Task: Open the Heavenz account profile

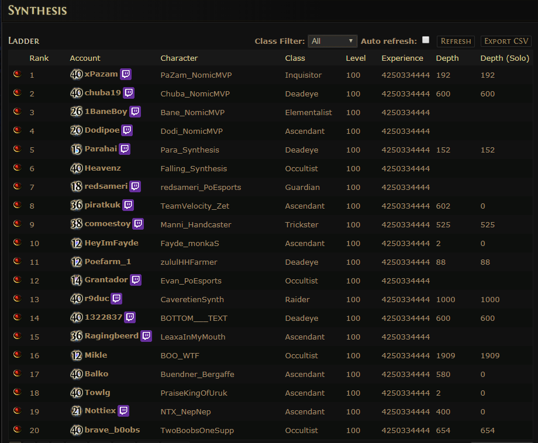Action: (102, 168)
